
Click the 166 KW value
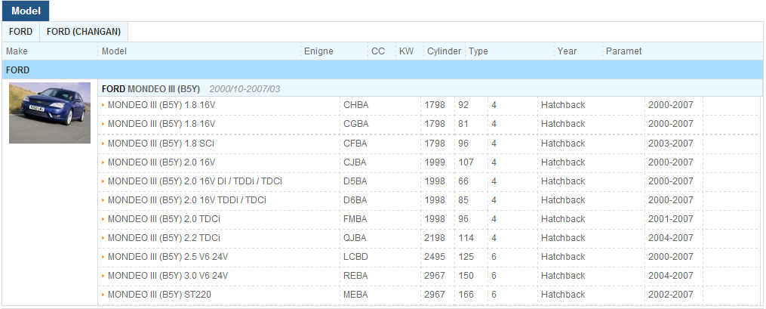pyautogui.click(x=466, y=295)
